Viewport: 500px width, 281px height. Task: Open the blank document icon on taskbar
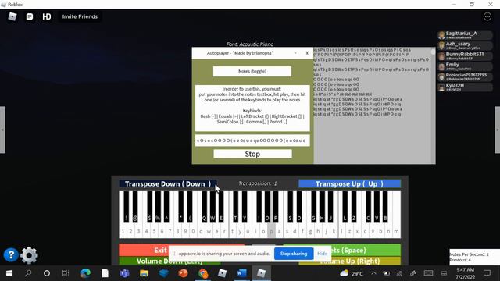click(105, 273)
